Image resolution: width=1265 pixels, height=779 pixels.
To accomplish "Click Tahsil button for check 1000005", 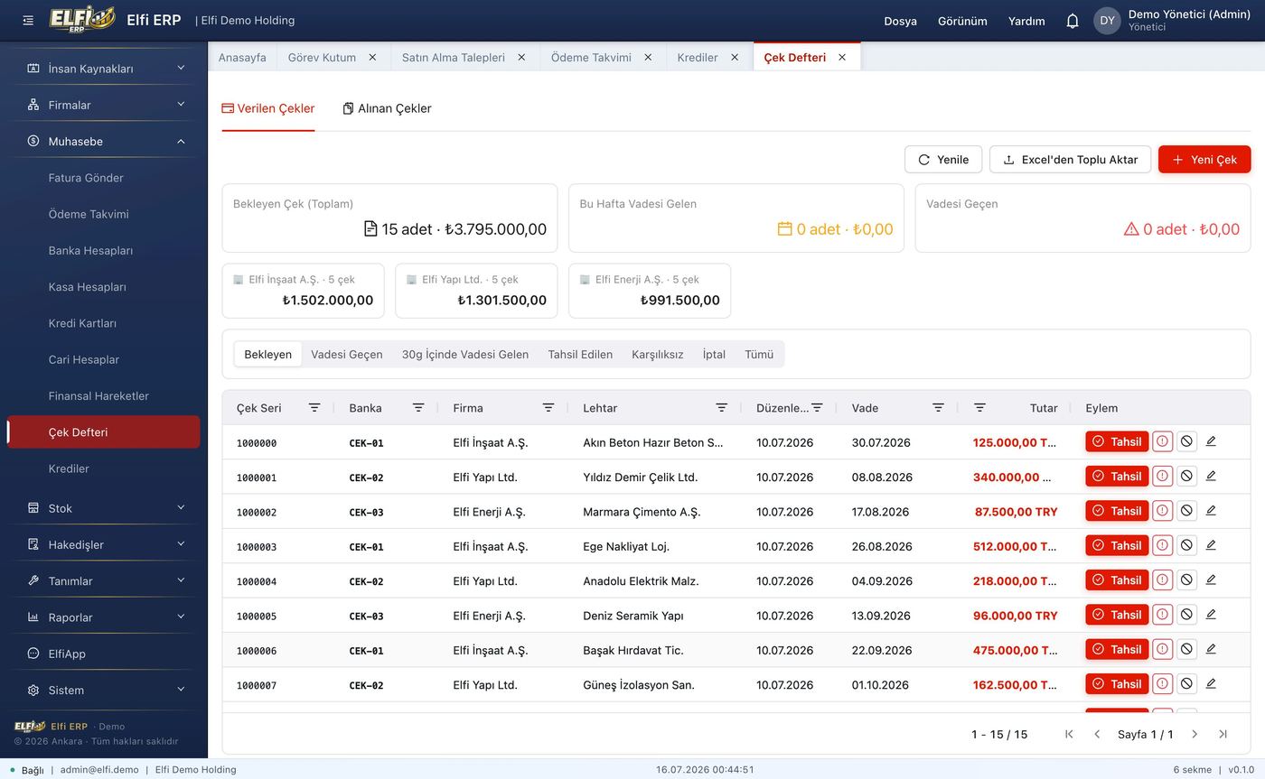I will 1117,615.
